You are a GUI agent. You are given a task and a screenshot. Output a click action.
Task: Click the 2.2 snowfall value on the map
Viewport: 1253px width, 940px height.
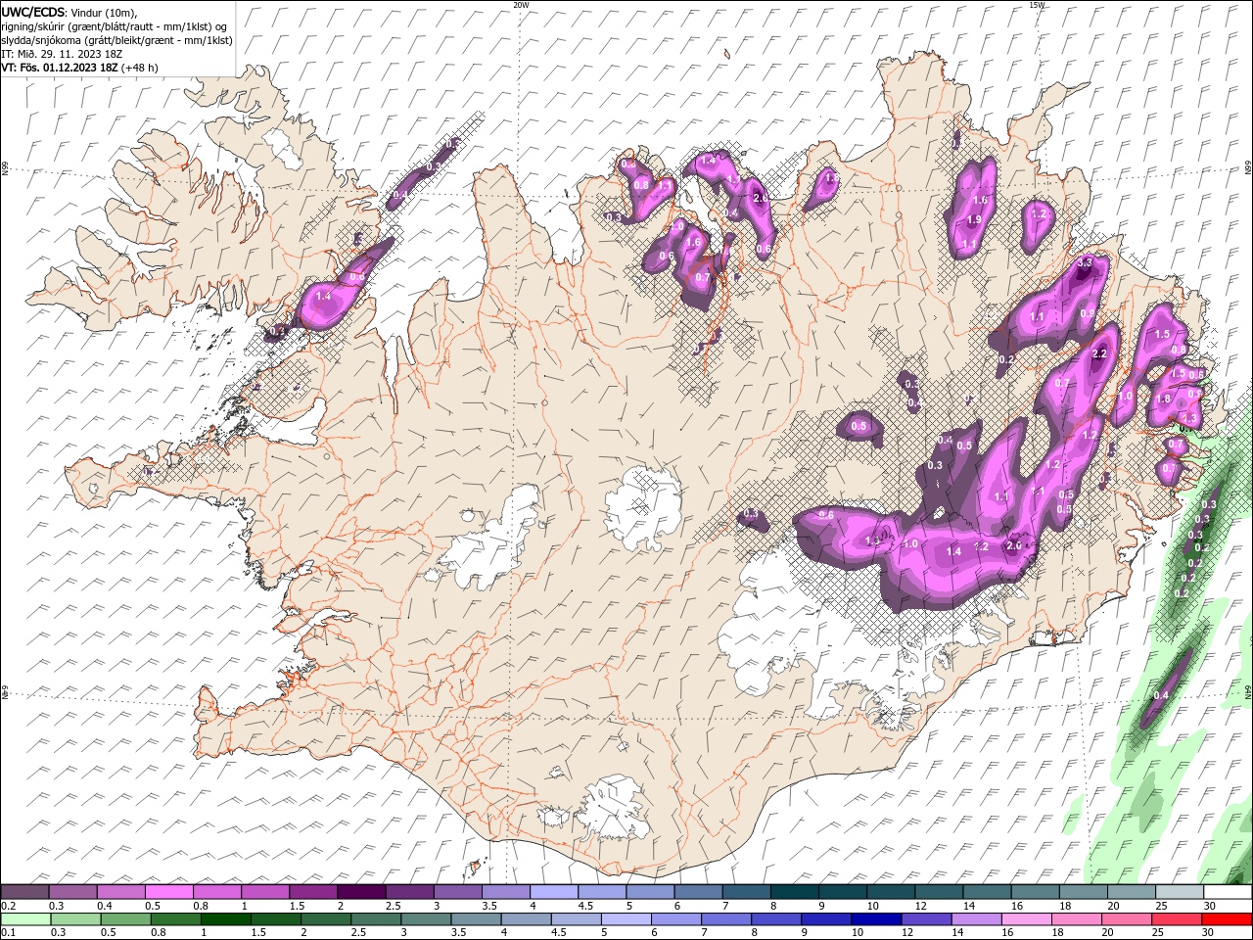point(1098,353)
